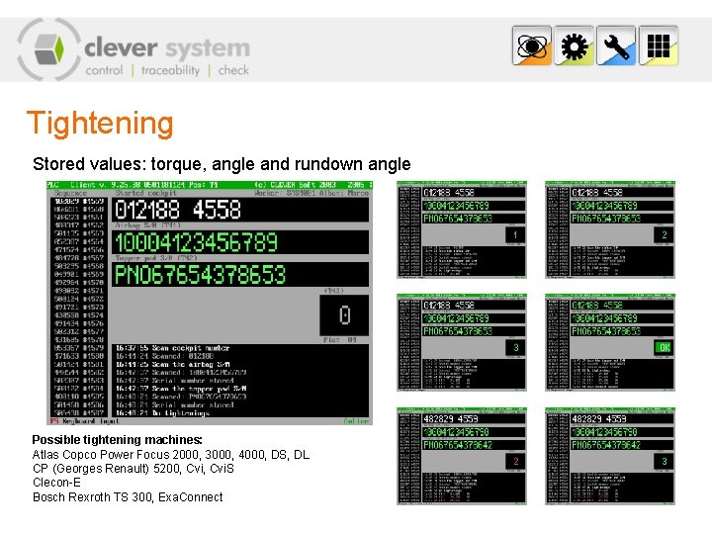Click log line 'Scan the topper pad S/N'
The height and width of the screenshot is (534, 712).
[x=181, y=389]
